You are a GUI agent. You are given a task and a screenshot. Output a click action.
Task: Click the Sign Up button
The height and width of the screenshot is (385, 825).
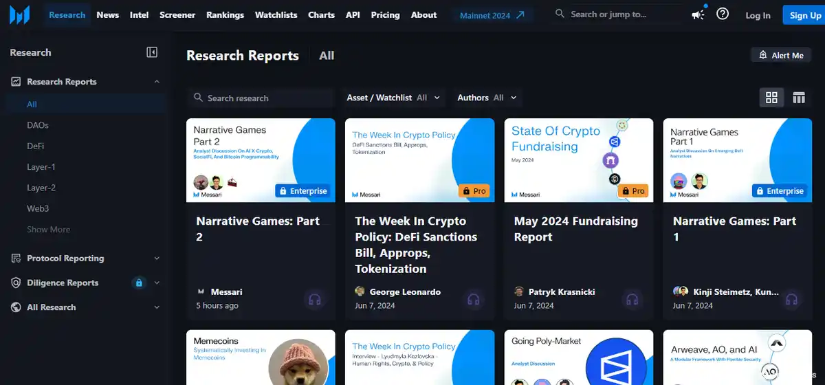coord(804,15)
